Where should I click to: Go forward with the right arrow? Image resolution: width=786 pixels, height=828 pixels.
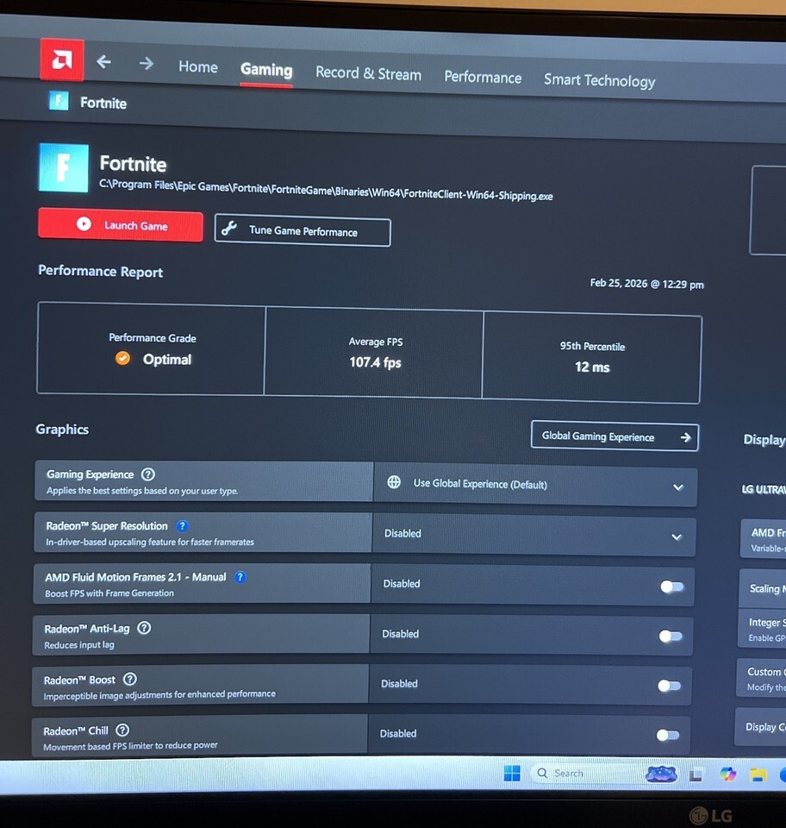tap(147, 64)
